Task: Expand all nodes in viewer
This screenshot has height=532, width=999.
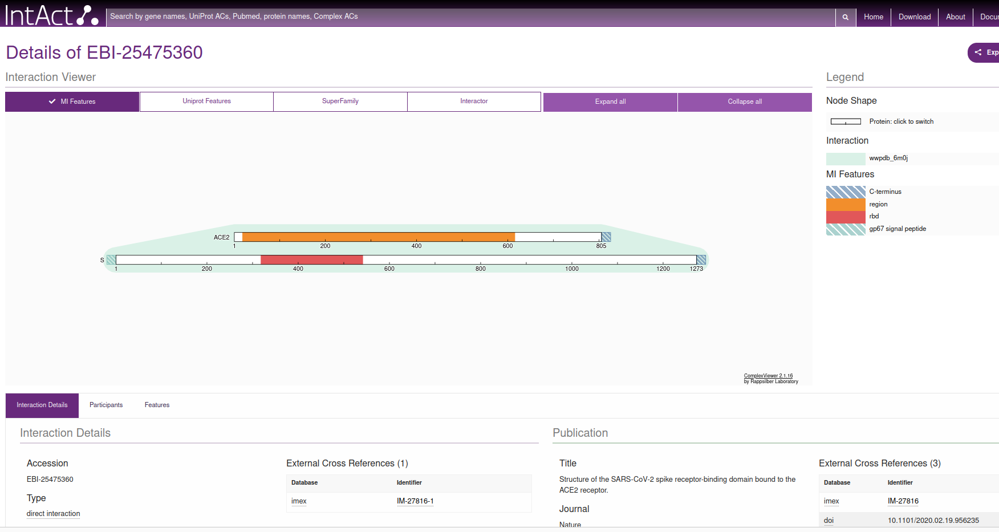Action: coord(610,102)
